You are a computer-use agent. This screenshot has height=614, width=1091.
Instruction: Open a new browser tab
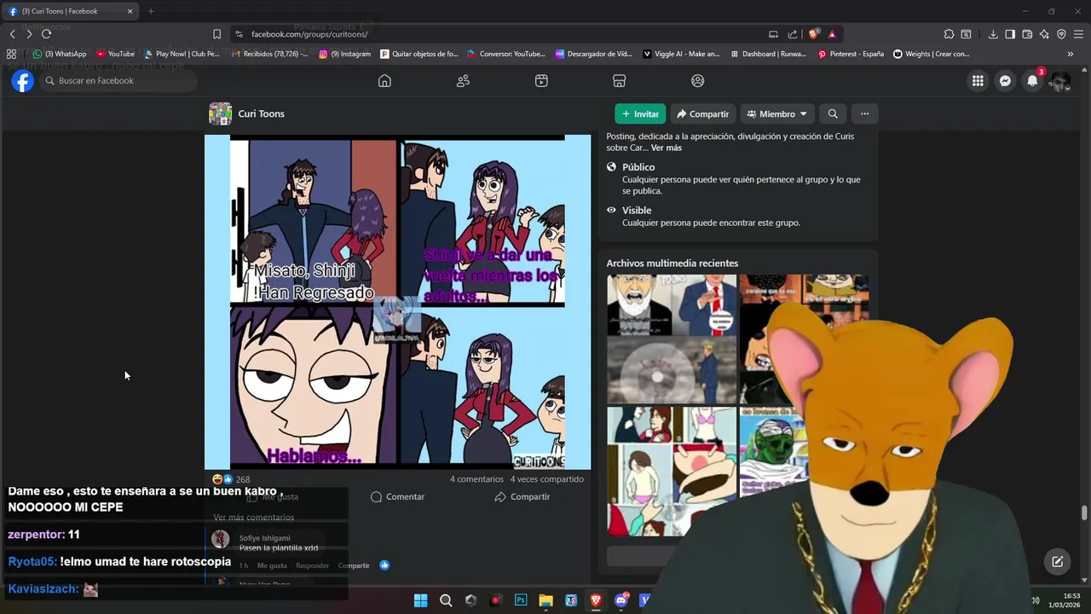[x=151, y=11]
